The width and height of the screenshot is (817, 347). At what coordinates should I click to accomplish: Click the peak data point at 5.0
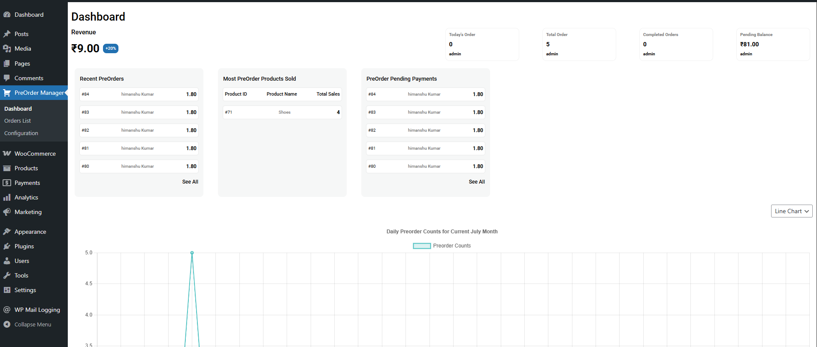click(x=192, y=253)
